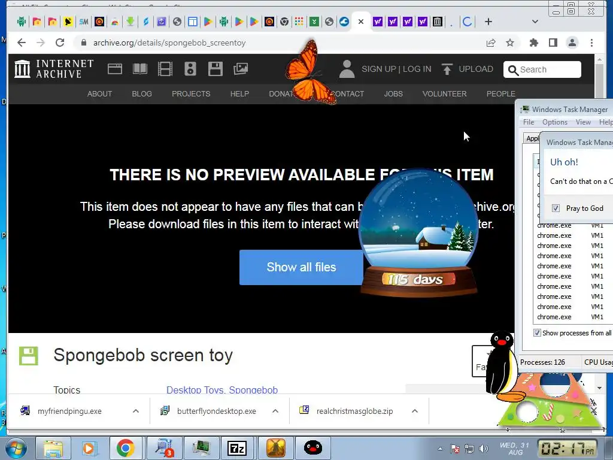Click the UPLOAD link
The image size is (613, 460).
tap(476, 69)
